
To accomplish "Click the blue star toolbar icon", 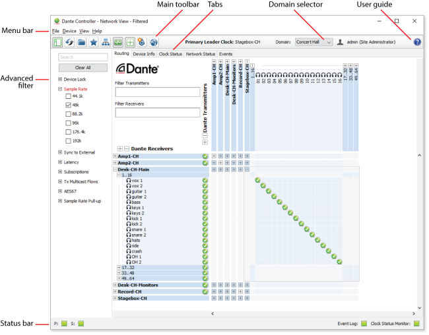I will click(x=94, y=42).
